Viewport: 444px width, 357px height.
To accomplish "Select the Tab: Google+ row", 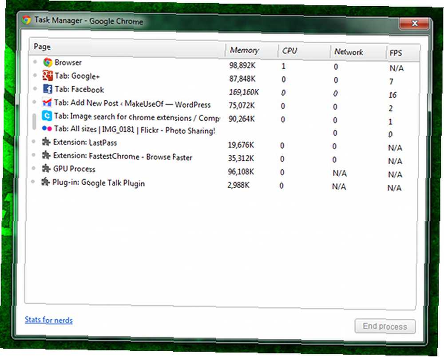I will coord(224,78).
